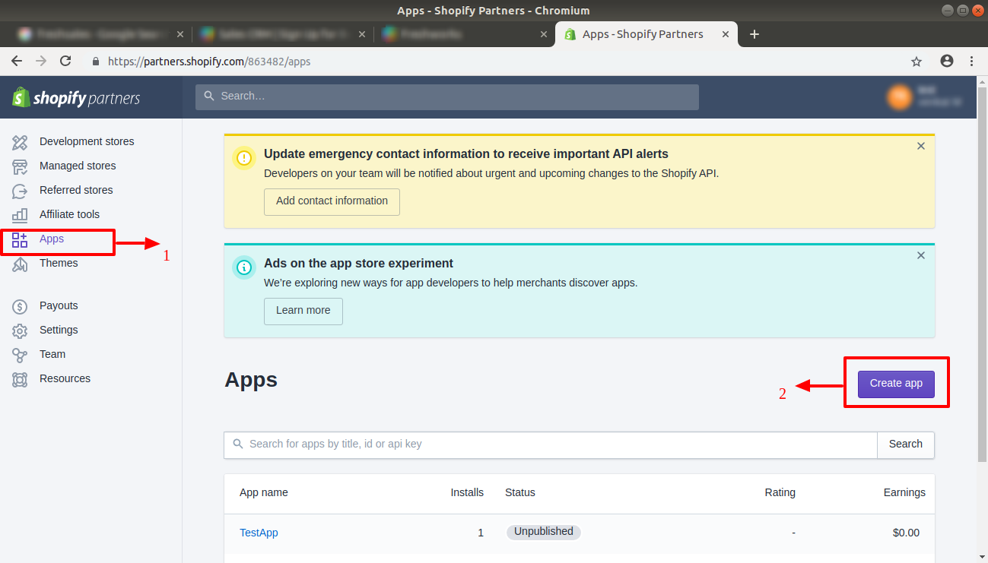The height and width of the screenshot is (563, 988).
Task: Open the Affiliate tools chart icon
Action: click(20, 215)
